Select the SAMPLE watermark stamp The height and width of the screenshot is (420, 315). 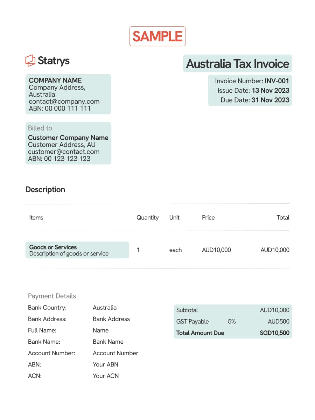157,36
